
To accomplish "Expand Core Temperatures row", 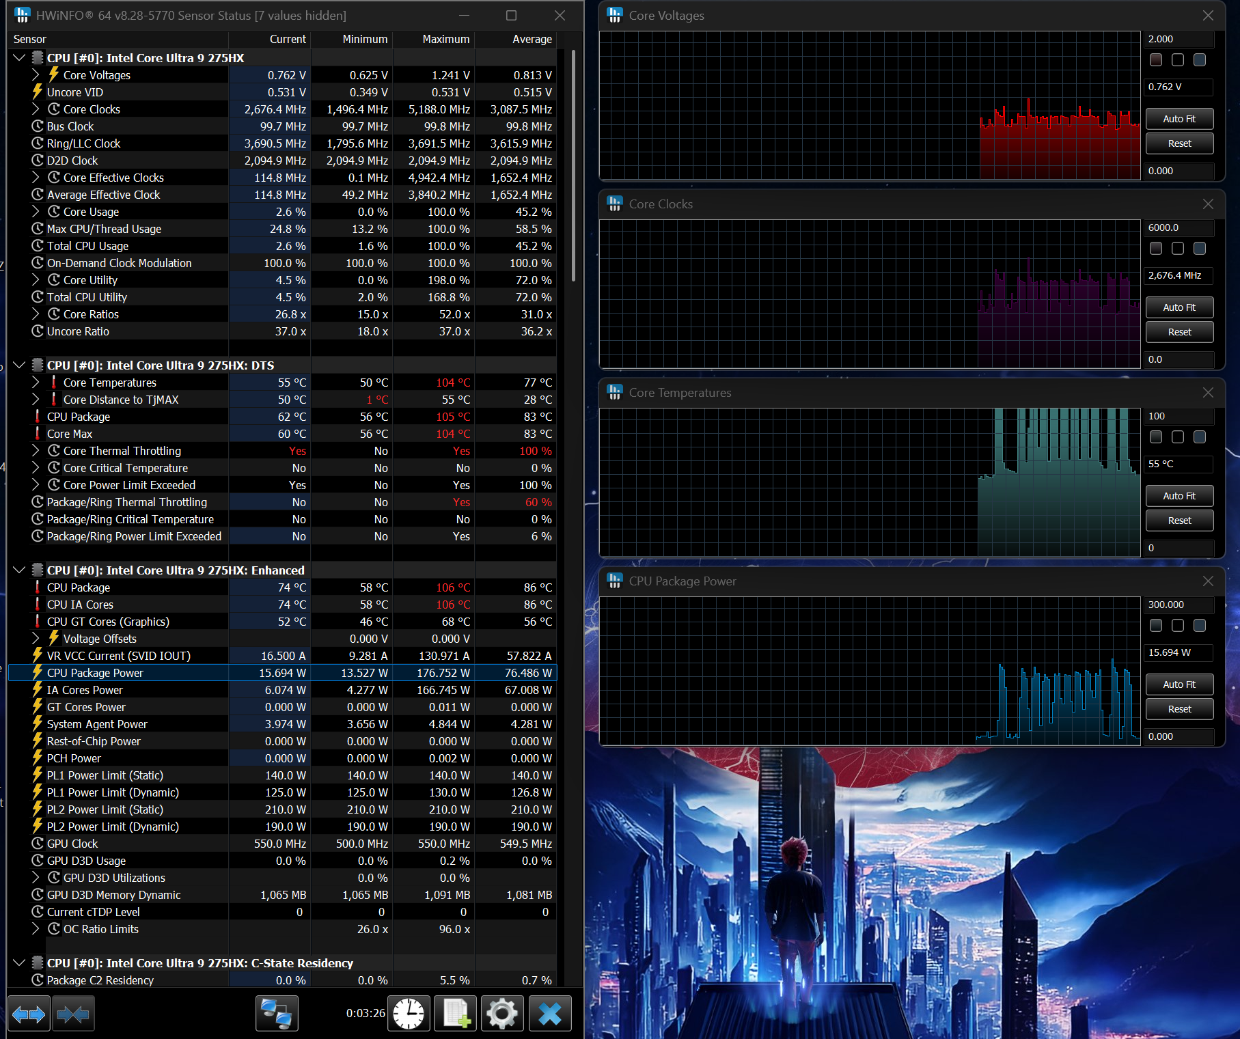I will click(36, 382).
